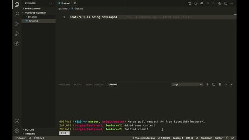Open the Run and Debug view
The width and height of the screenshot is (249, 140).
[x=17, y=33]
